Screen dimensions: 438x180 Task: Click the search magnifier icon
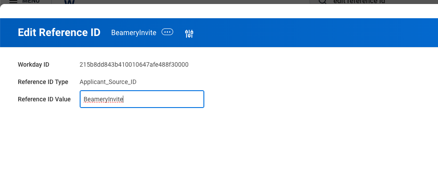(323, 2)
